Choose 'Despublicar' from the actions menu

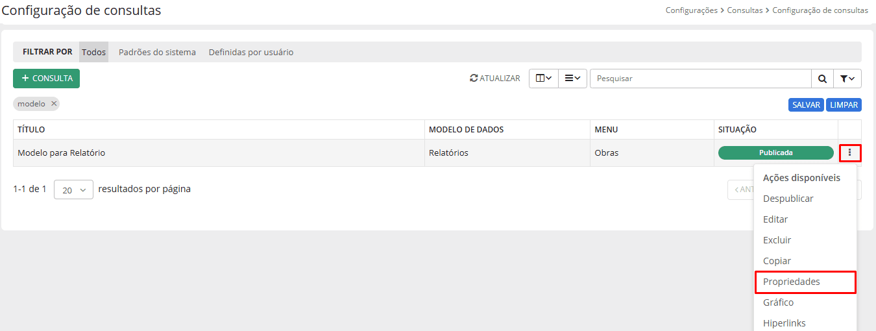[x=788, y=199]
